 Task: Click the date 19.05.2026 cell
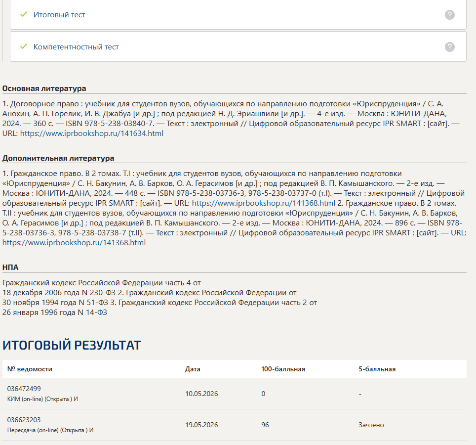coord(201,425)
